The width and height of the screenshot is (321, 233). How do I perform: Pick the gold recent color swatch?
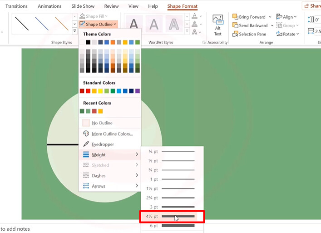[100, 111]
